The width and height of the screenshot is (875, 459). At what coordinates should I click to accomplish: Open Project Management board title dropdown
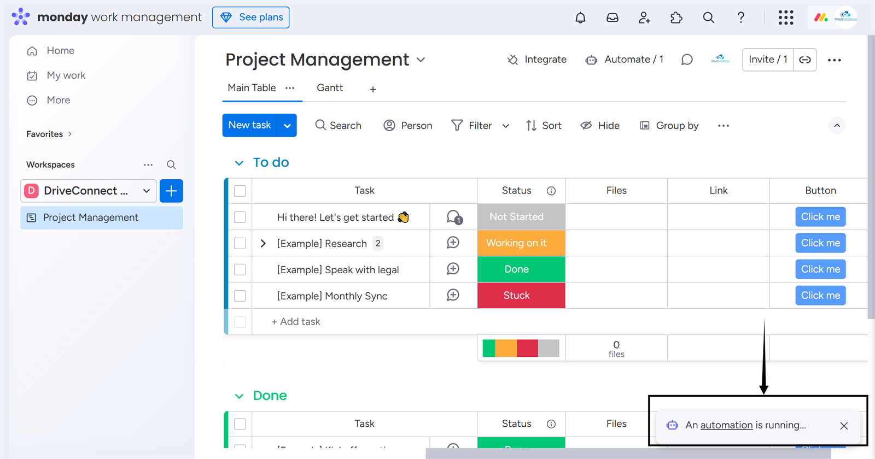click(421, 60)
